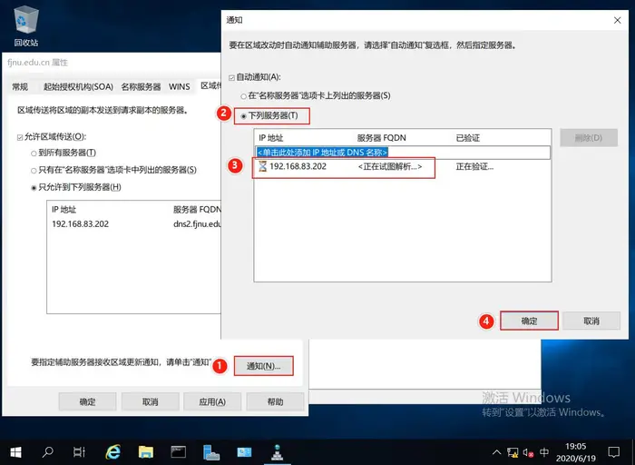Select the 到所有服务器(T) radio option
This screenshot has height=465, width=635.
coord(34,153)
